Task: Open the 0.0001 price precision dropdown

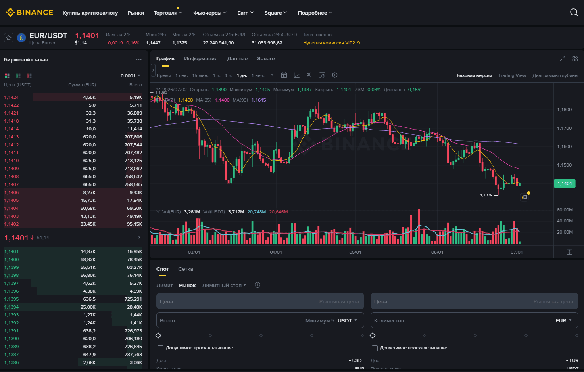Action: click(x=131, y=76)
